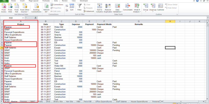The height and width of the screenshot is (104, 209).
Task: Open the Hari Site sheet tab
Action: coord(70,102)
